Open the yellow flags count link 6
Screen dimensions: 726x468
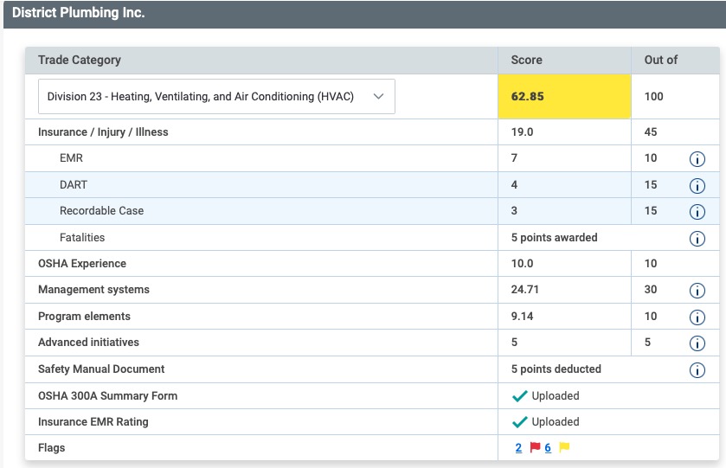coord(548,448)
